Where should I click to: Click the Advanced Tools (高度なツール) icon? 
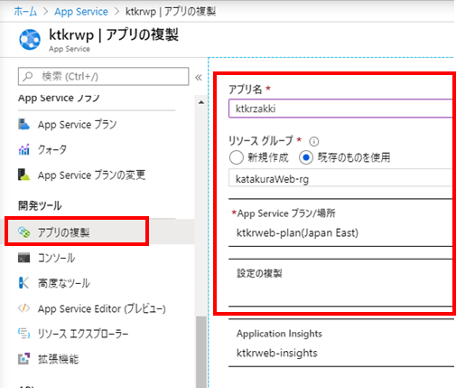tap(23, 283)
